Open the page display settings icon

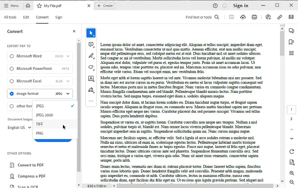pos(292,162)
